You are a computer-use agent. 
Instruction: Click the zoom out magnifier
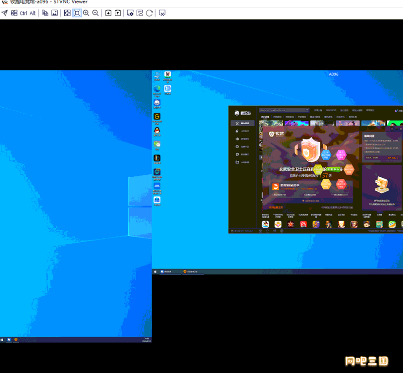pos(95,13)
